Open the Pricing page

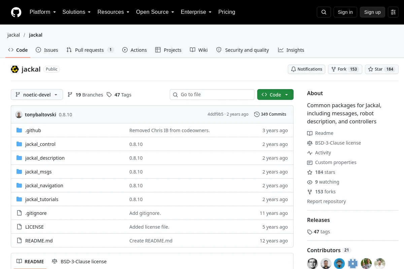(227, 12)
